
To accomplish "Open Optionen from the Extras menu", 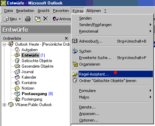I will point(112,120).
